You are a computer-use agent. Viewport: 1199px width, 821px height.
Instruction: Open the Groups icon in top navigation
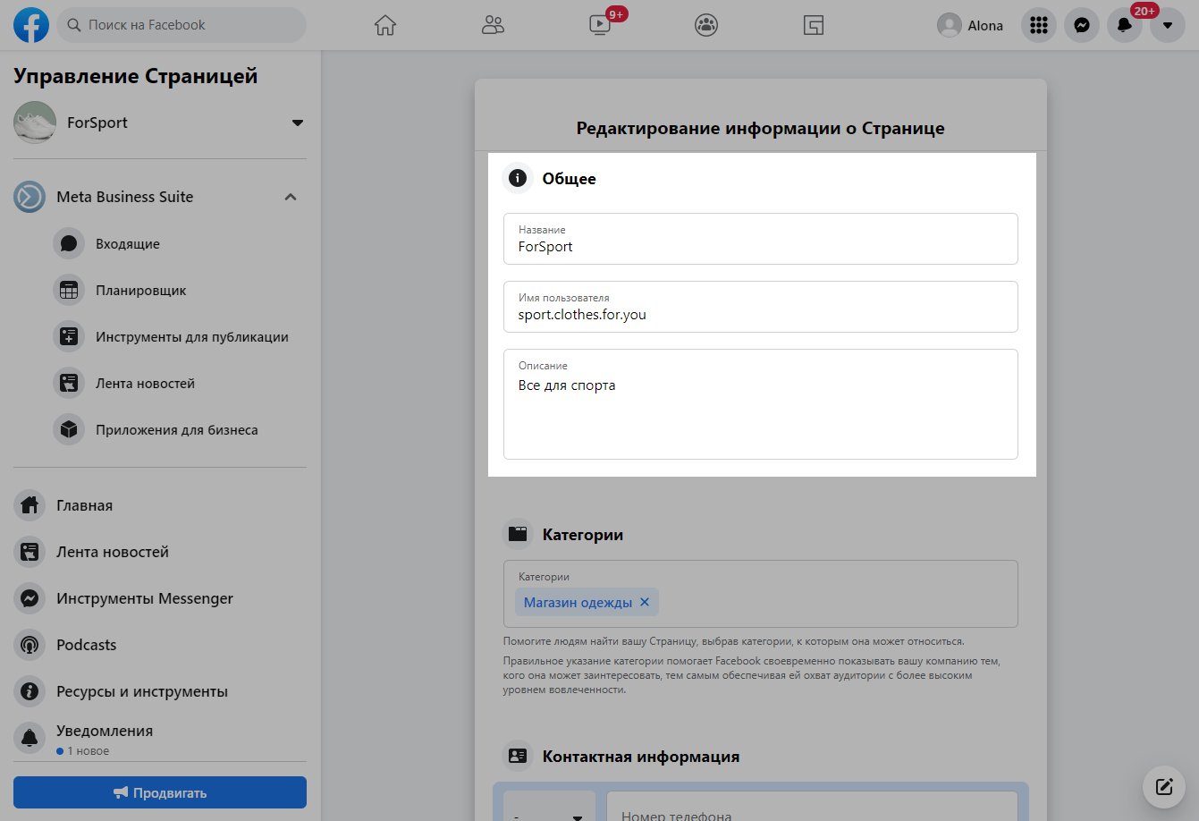coord(706,25)
